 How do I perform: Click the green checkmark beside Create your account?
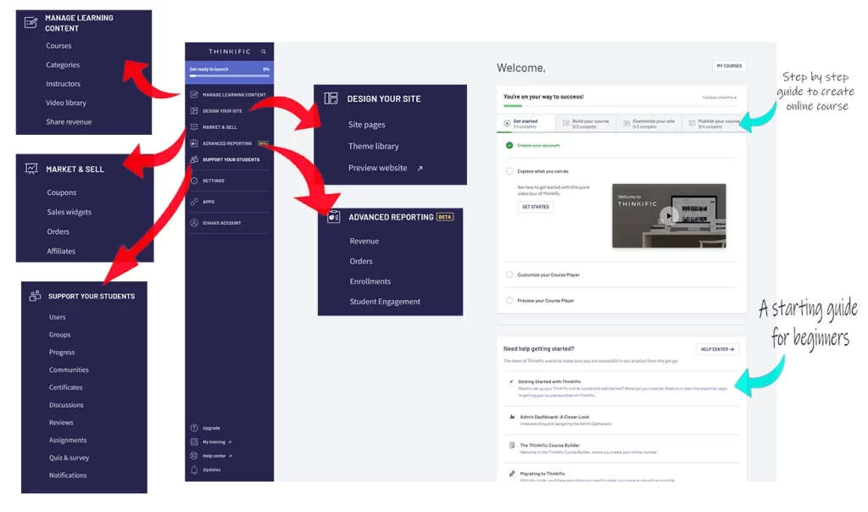tap(509, 146)
